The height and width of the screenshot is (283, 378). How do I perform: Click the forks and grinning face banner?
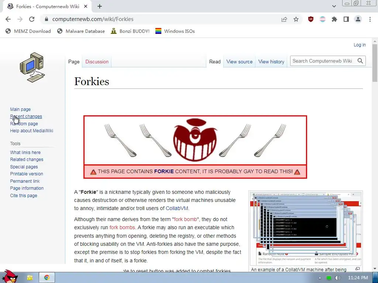(x=195, y=140)
